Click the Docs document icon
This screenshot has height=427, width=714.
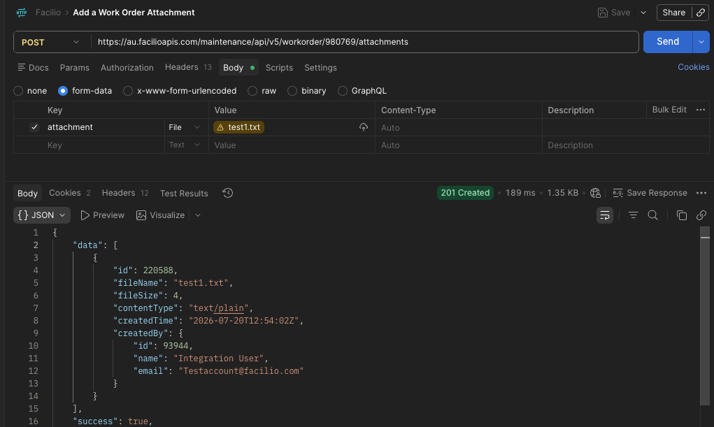[x=22, y=67]
